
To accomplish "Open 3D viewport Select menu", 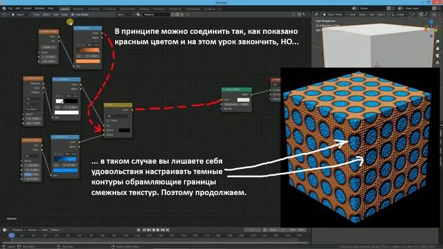I will (362, 15).
